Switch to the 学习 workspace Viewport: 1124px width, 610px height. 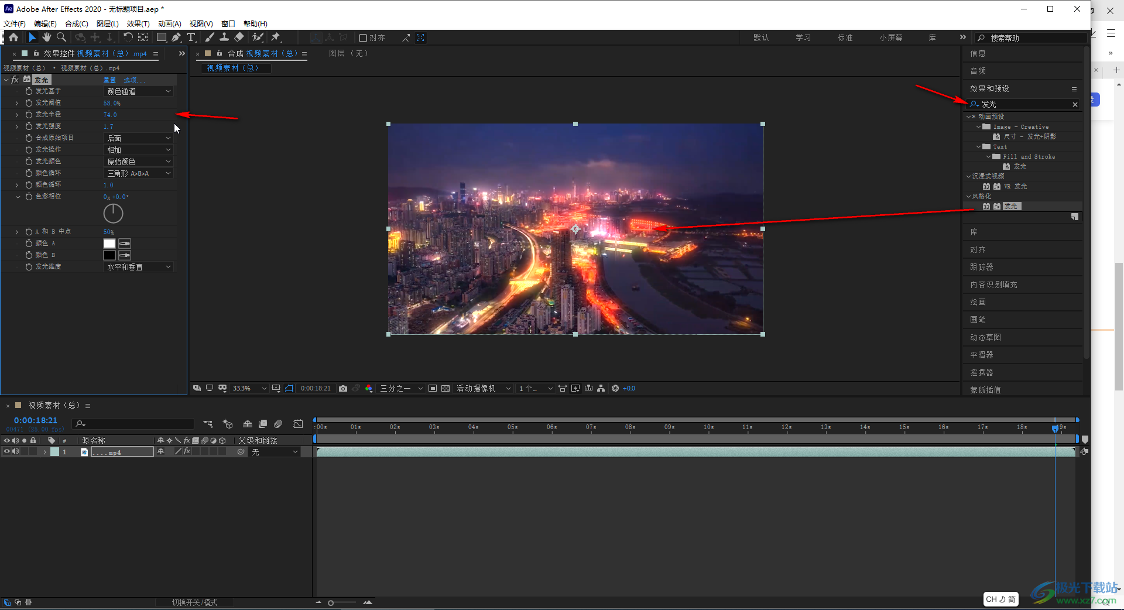point(803,38)
